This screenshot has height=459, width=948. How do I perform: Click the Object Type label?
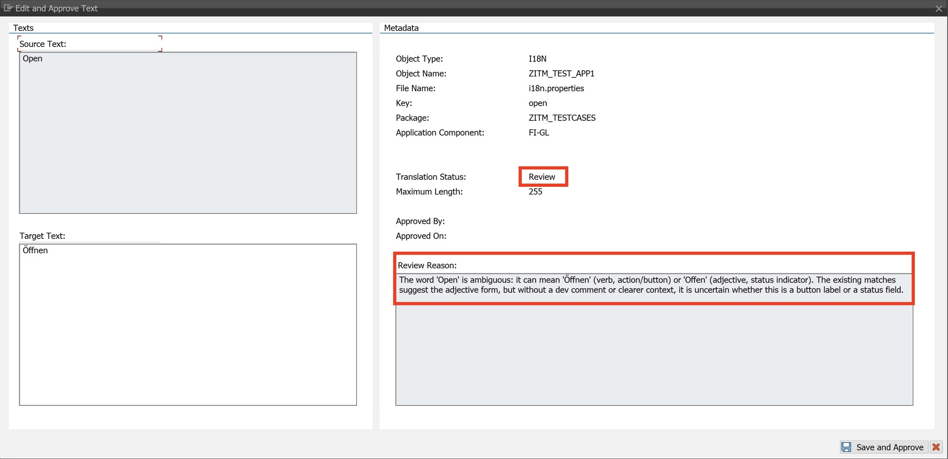pyautogui.click(x=419, y=59)
